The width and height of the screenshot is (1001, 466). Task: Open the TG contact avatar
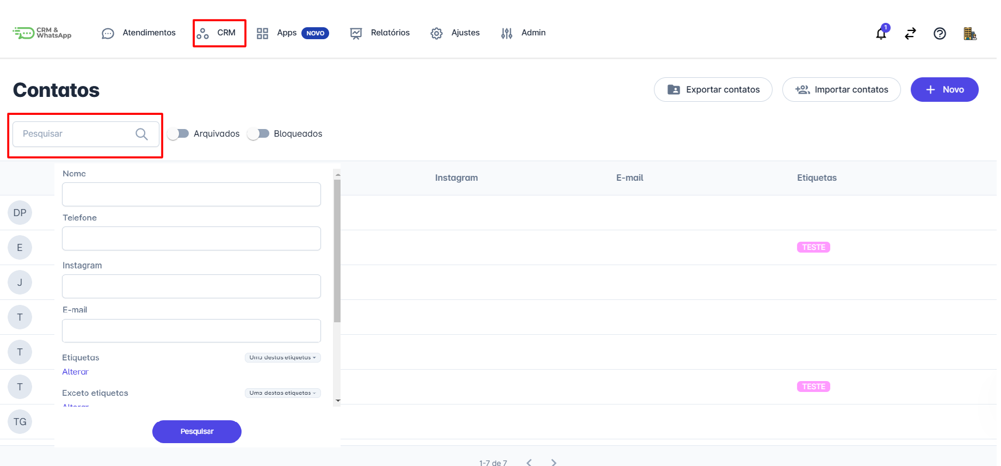pyautogui.click(x=20, y=422)
